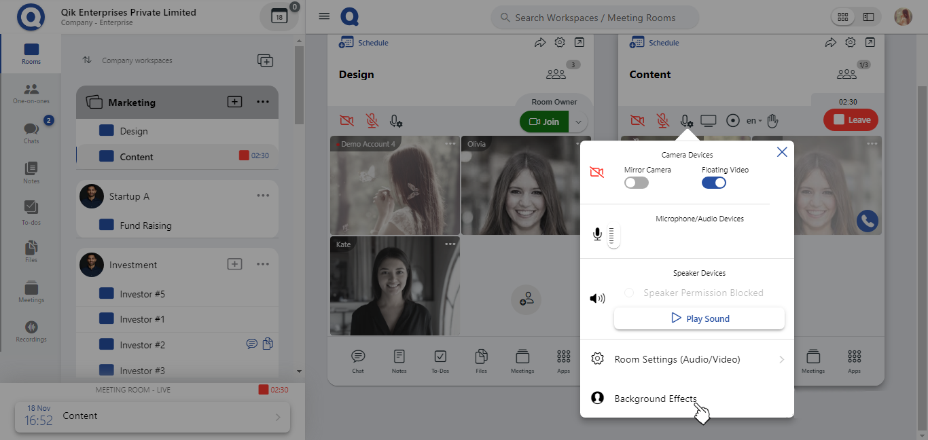Click the phone call icon on video tile
Screen dimensions: 928x440
pyautogui.click(x=867, y=221)
